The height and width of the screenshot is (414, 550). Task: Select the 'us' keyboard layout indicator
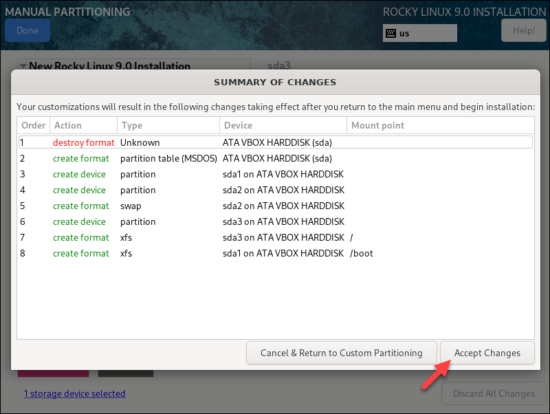[x=420, y=33]
